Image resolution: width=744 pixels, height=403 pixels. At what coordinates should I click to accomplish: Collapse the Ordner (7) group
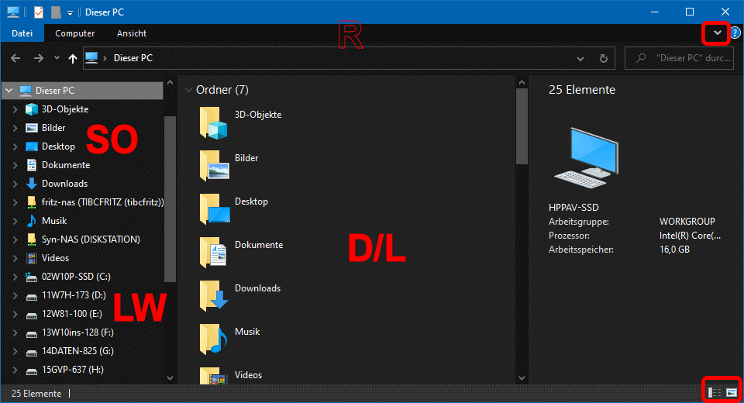point(188,90)
